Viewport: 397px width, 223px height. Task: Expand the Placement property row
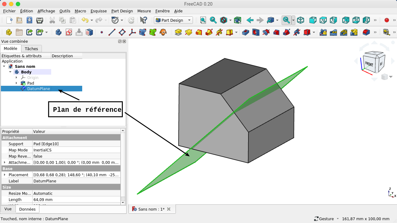pyautogui.click(x=4, y=175)
